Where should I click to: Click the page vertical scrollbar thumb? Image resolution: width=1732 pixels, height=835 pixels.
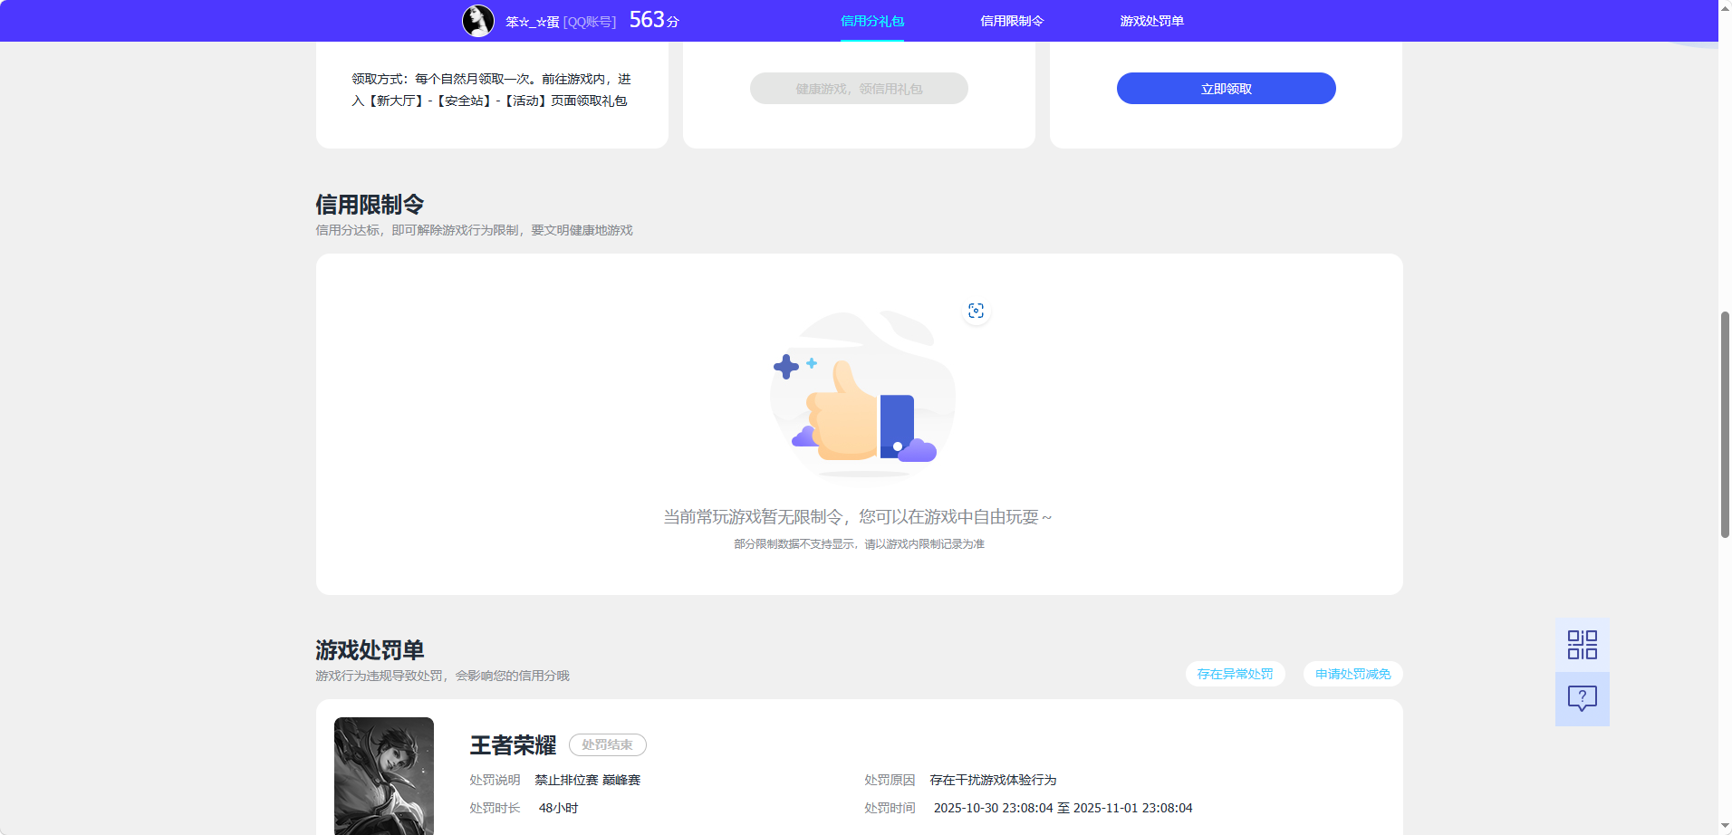coord(1725,425)
